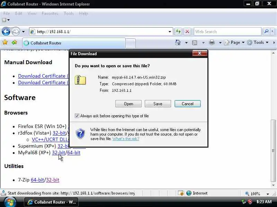This screenshot has width=277, height=207.
Task: Open the Page menu
Action: coord(234,42)
